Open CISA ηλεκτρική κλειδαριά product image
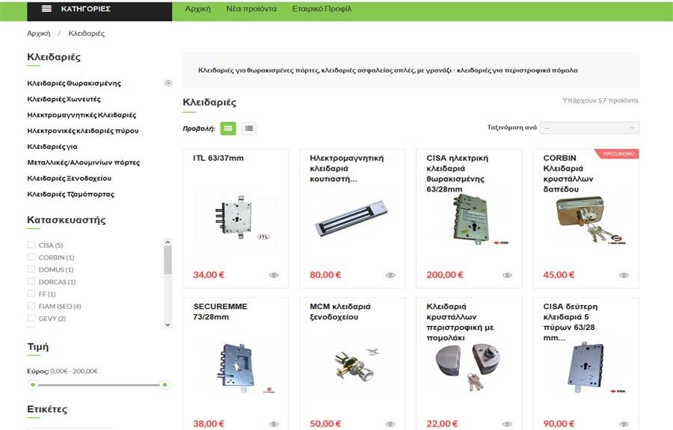This screenshot has width=673, height=430. click(x=469, y=219)
